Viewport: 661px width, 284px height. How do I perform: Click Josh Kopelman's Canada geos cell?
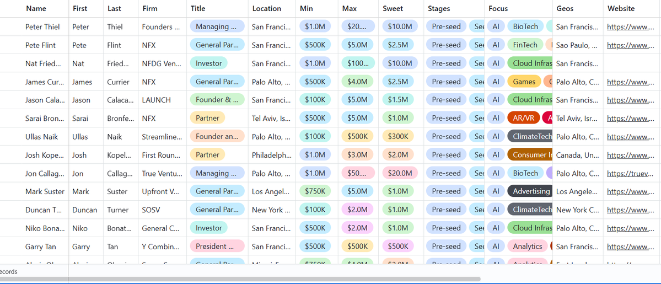[577, 155]
